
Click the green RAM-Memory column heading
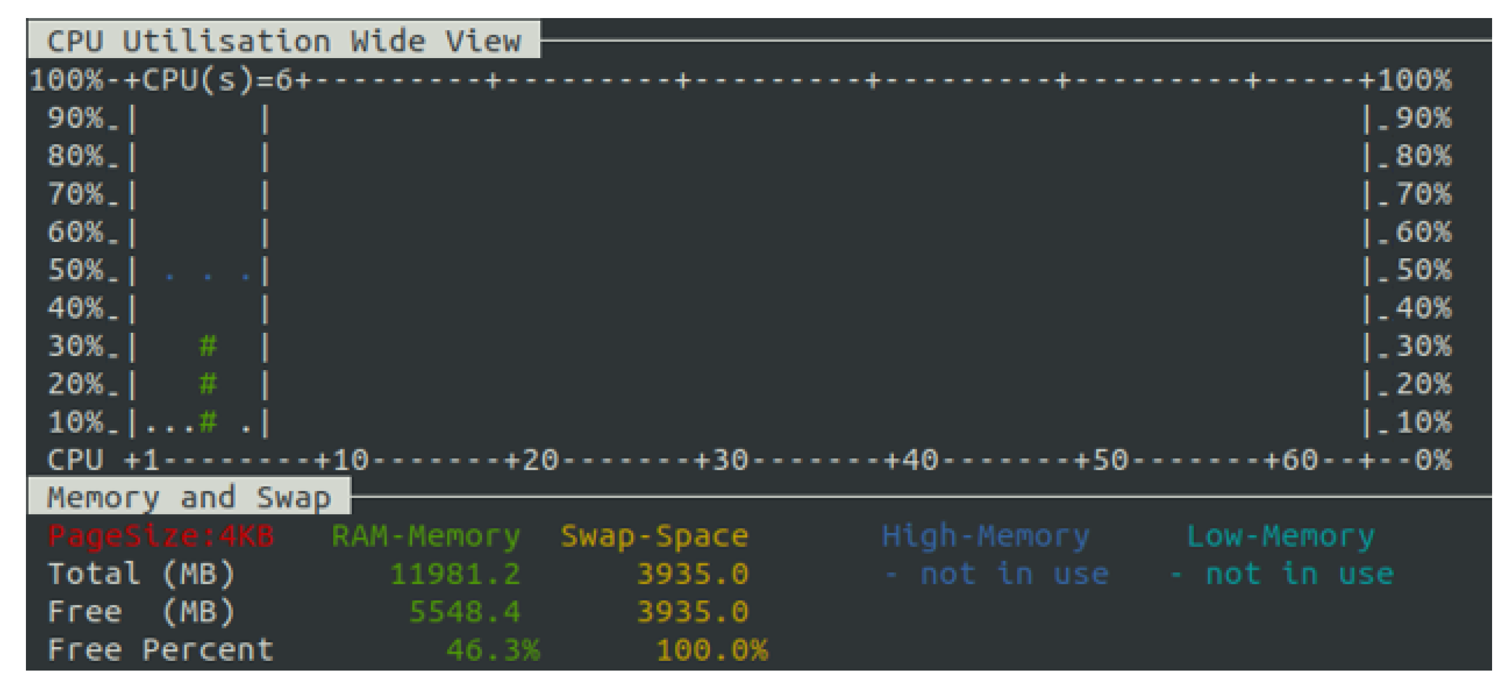425,536
